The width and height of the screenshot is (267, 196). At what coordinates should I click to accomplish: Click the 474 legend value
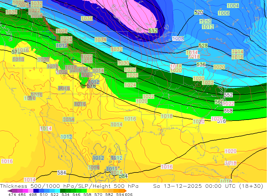click(12, 194)
